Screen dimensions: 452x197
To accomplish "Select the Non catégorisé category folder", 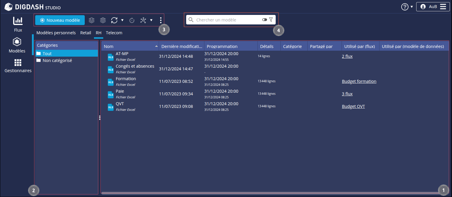I will (57, 61).
